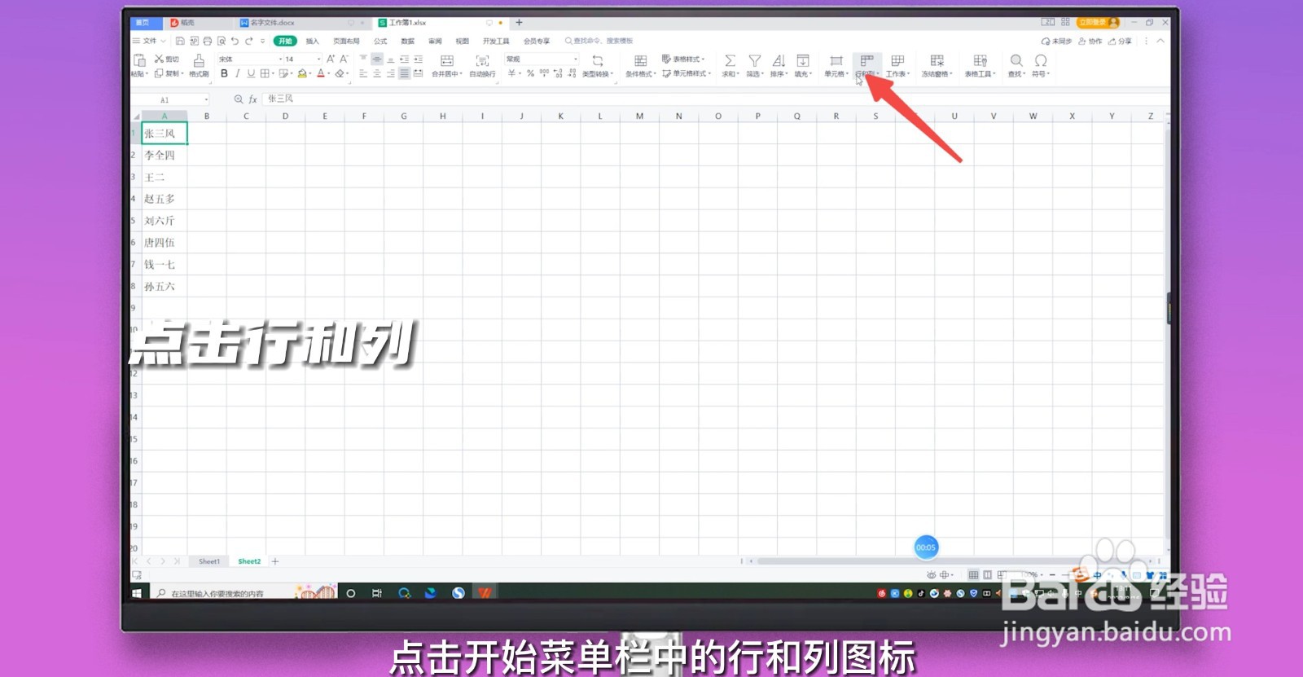Click the Share (分享) button
1303x677 pixels.
1121,41
